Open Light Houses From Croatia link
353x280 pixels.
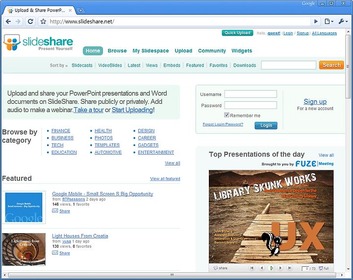coord(80,236)
